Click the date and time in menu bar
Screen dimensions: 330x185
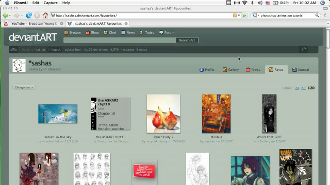[x=305, y=3]
